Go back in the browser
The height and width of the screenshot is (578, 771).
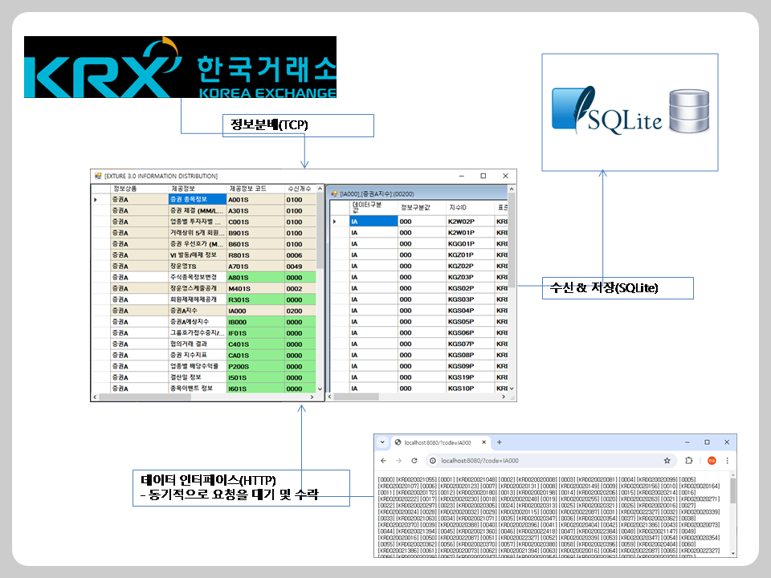pos(384,461)
